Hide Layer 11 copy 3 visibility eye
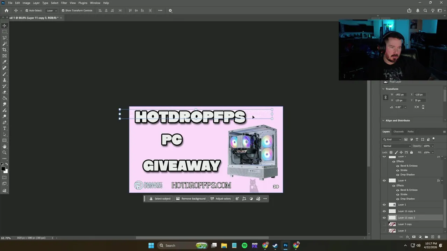The width and height of the screenshot is (447, 251). [384, 218]
